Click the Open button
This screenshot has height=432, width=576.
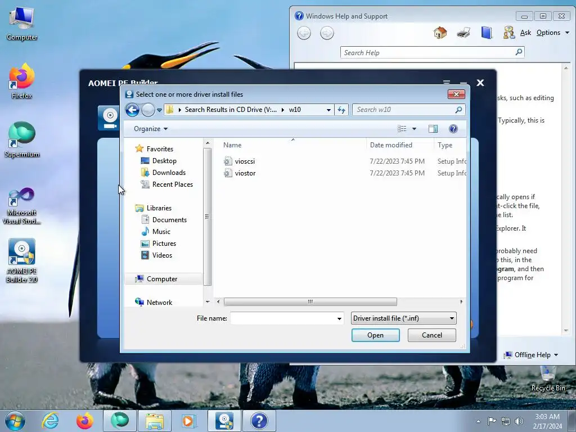pyautogui.click(x=375, y=335)
